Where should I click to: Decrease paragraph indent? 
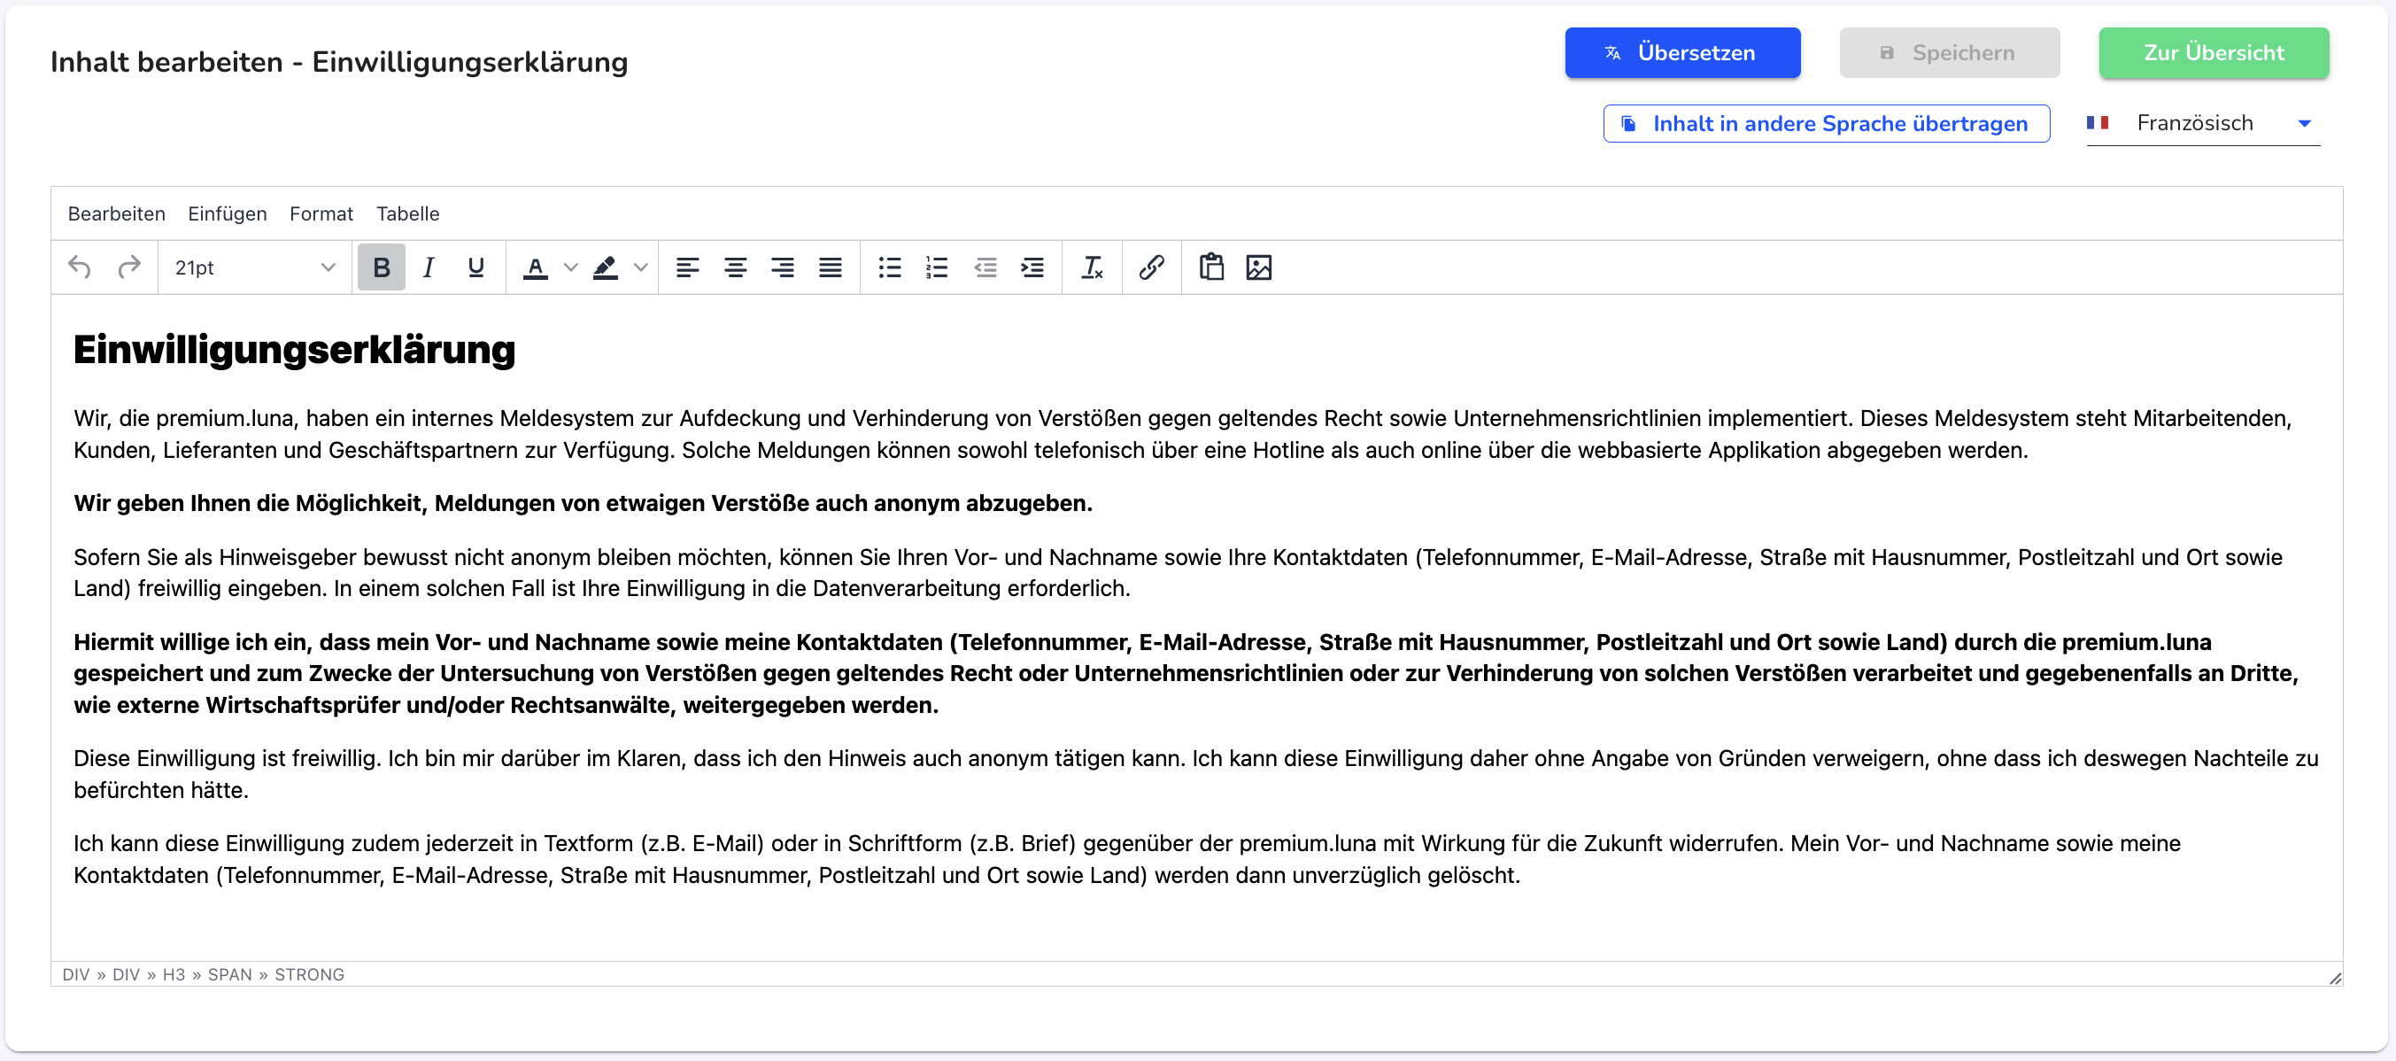985,268
